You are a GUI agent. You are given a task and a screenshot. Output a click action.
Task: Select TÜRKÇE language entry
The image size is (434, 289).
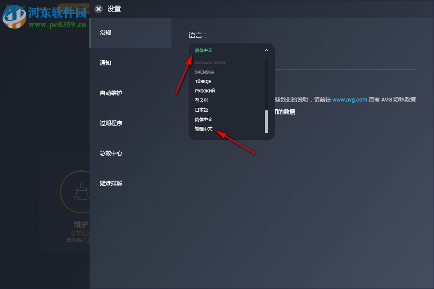(203, 81)
